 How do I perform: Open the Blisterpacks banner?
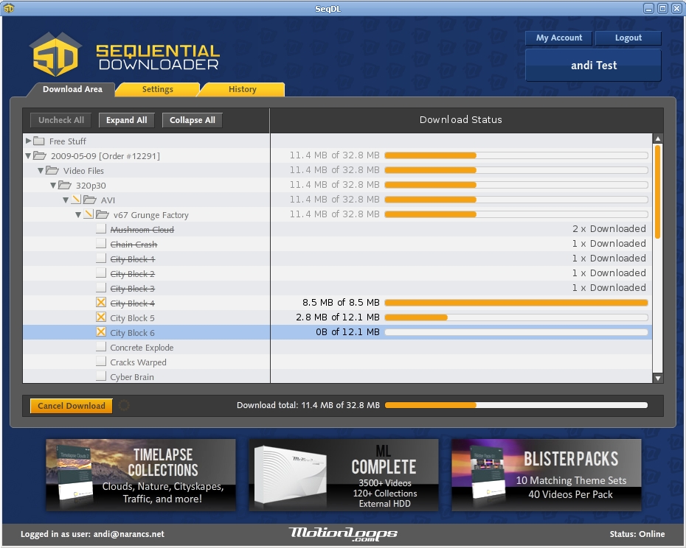click(x=547, y=475)
